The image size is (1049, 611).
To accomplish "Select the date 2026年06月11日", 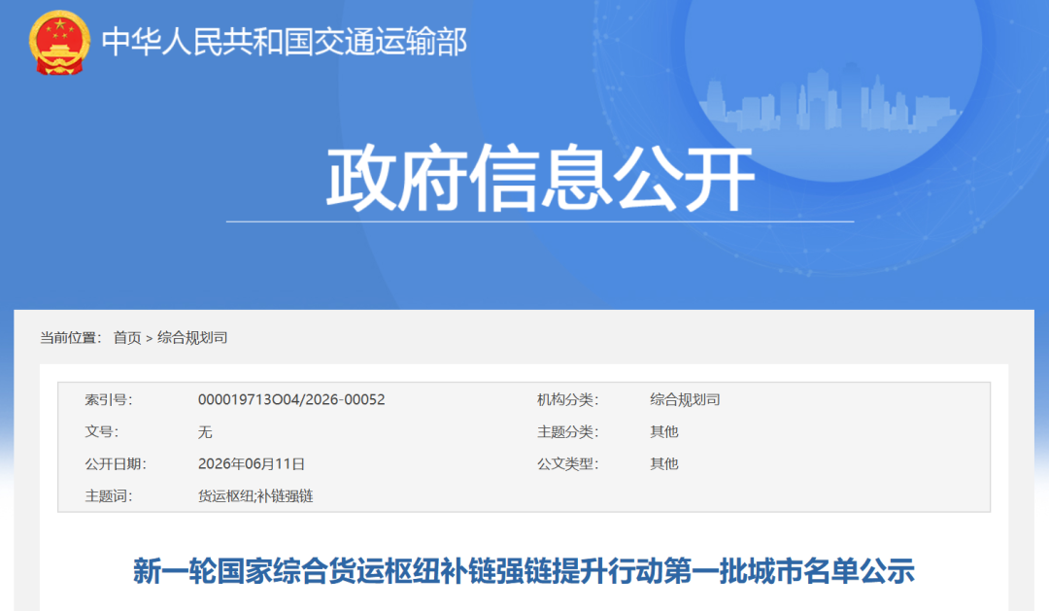I will coord(252,463).
